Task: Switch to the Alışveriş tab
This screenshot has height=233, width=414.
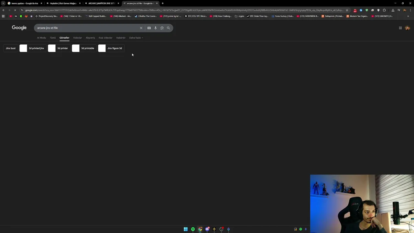Action: point(90,38)
